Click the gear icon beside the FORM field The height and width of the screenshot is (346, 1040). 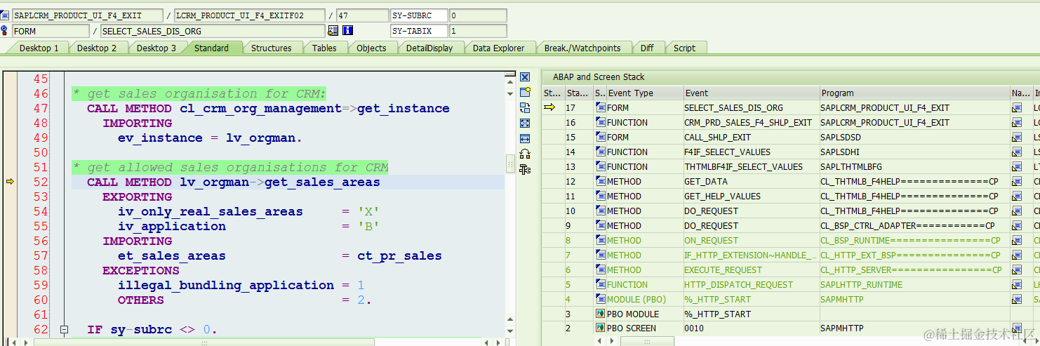[6, 31]
